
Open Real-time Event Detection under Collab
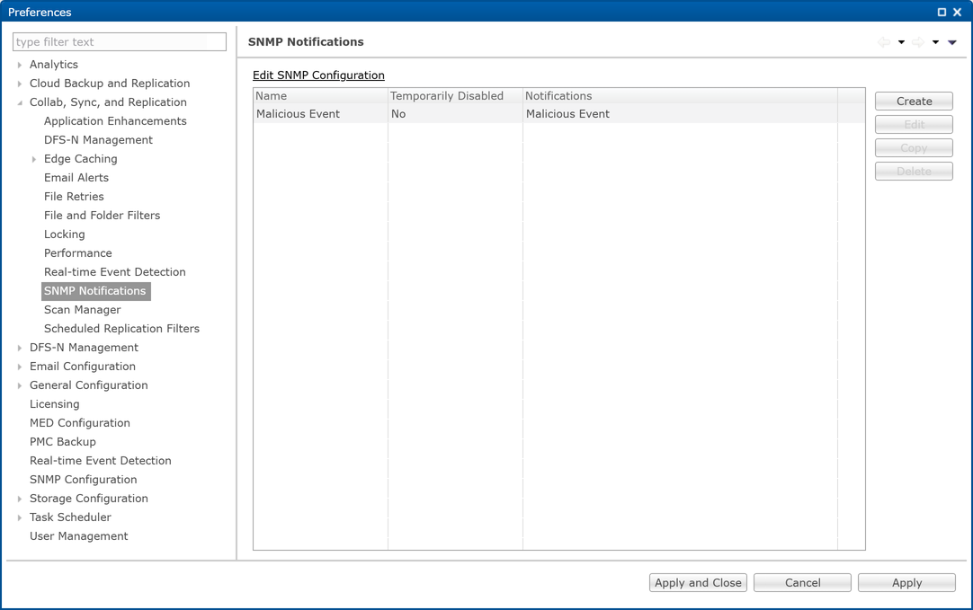click(x=115, y=272)
